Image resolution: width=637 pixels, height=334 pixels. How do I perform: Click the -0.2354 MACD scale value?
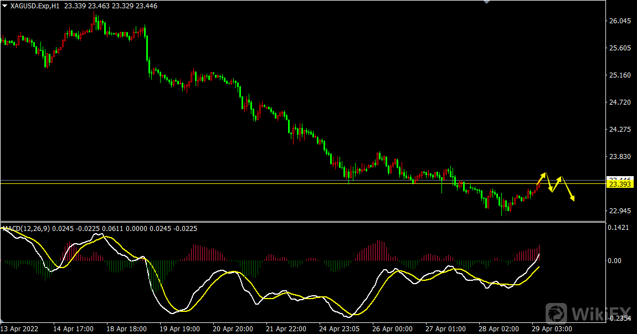tap(619, 318)
